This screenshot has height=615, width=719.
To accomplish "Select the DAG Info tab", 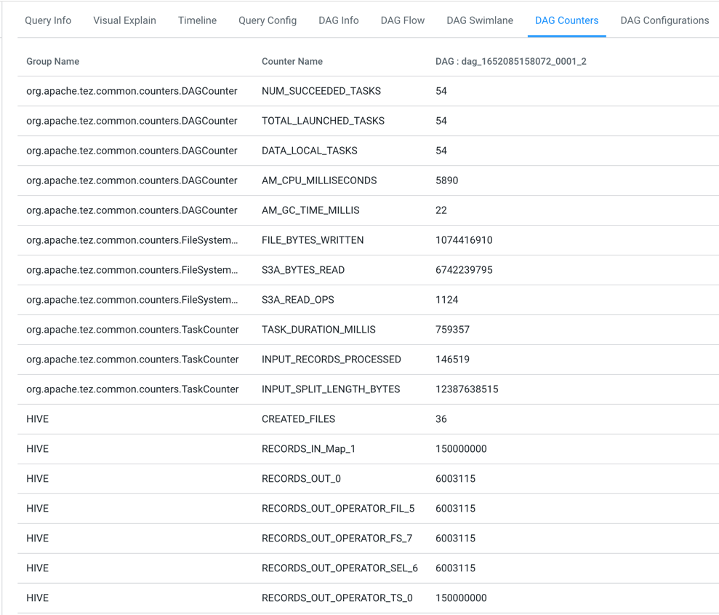I will 338,20.
